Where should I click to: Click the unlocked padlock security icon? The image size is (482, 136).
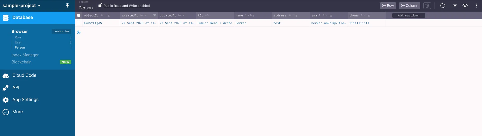(100, 5)
